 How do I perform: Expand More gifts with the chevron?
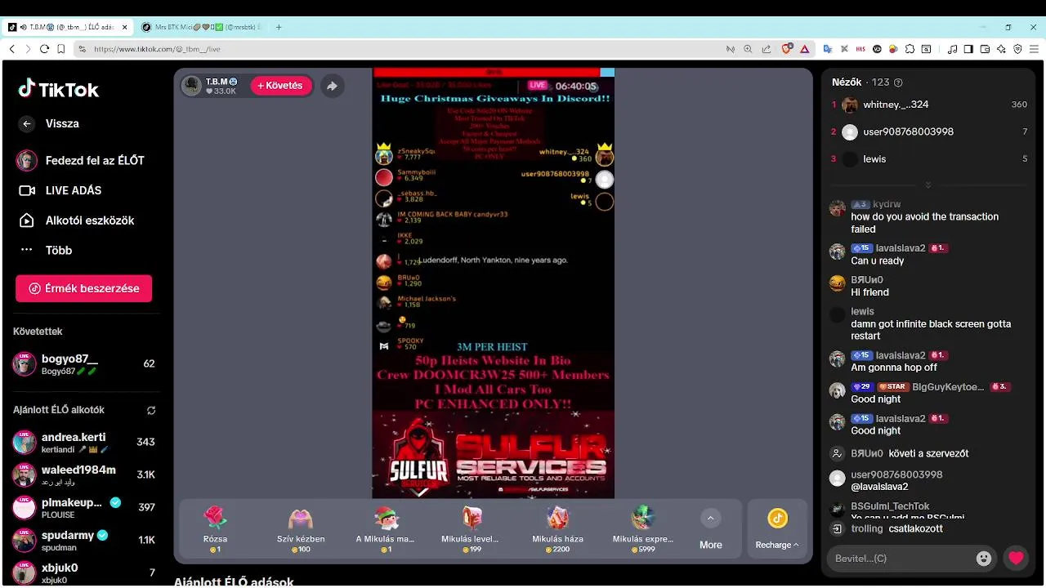[x=710, y=519]
